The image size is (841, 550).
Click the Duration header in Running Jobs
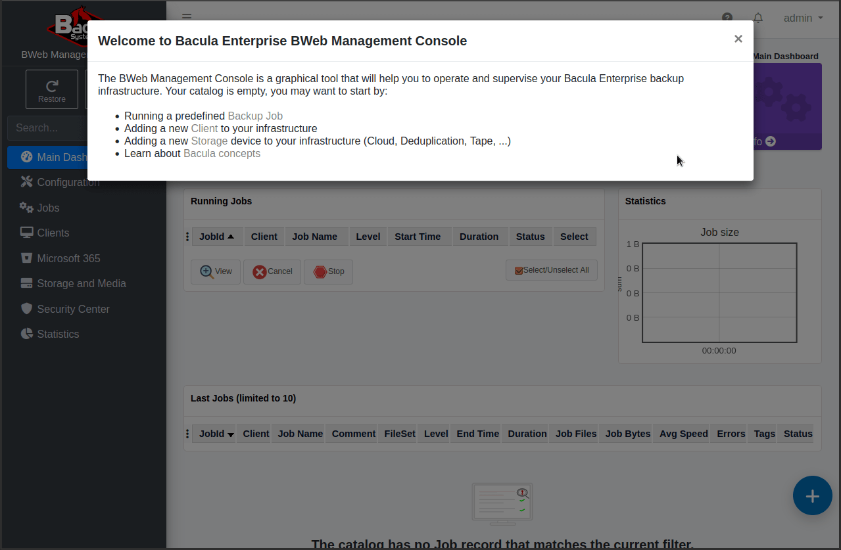tap(479, 237)
